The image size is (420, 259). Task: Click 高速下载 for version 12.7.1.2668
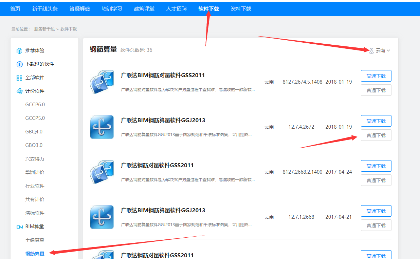tap(376, 211)
